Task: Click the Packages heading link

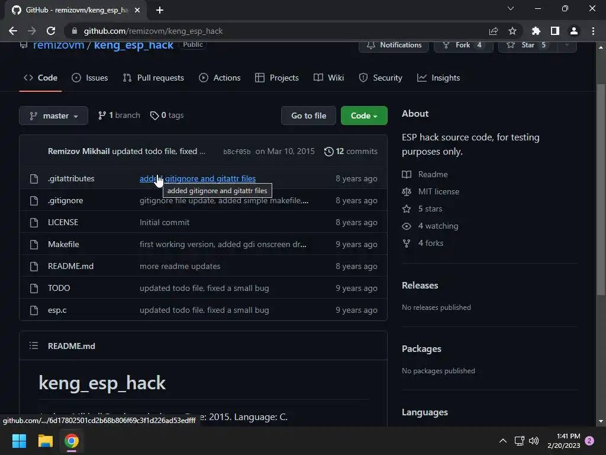Action: click(x=421, y=348)
